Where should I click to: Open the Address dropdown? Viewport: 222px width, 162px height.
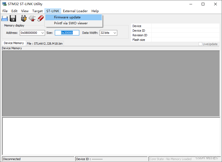[43, 32]
